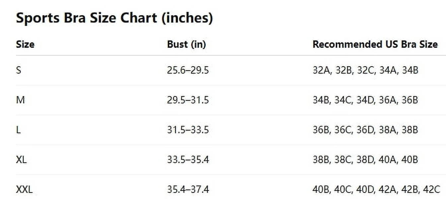
Task: Select the XL size row label
Action: [21, 160]
